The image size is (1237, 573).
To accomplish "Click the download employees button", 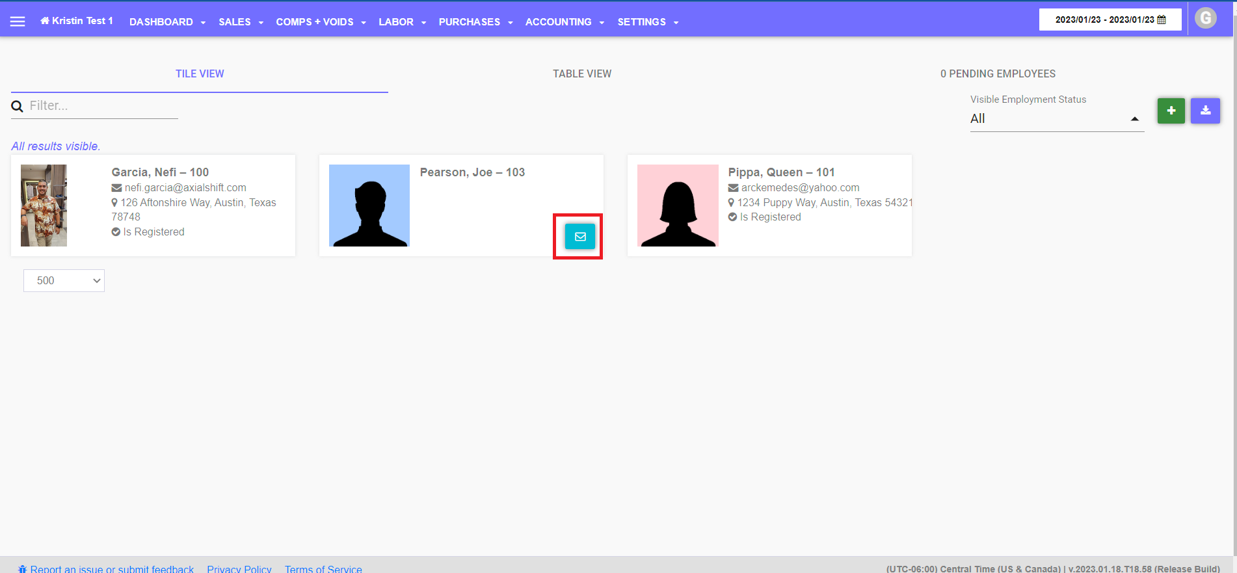I will [x=1205, y=111].
